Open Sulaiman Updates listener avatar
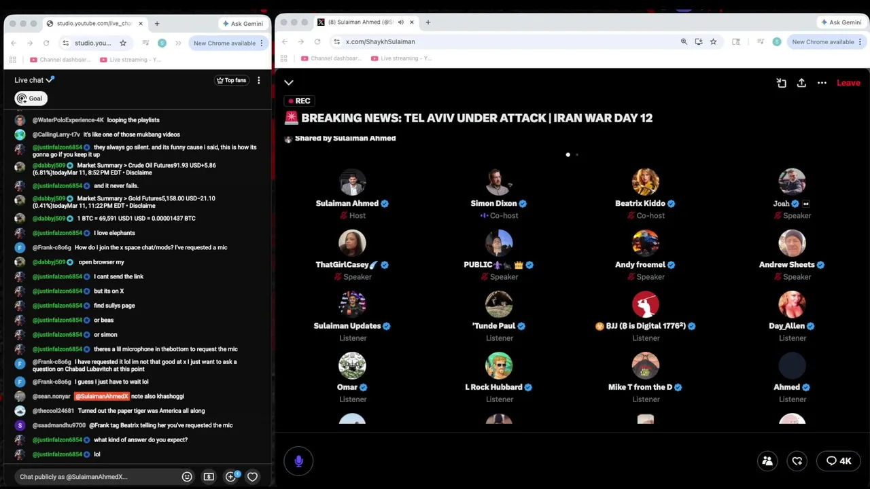Screen dimensions: 870x489 352,304
